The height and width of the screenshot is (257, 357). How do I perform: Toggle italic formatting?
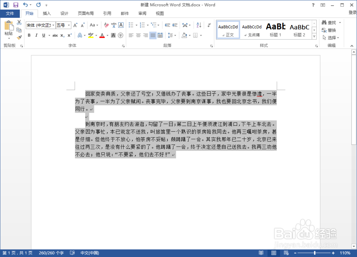click(x=36, y=35)
